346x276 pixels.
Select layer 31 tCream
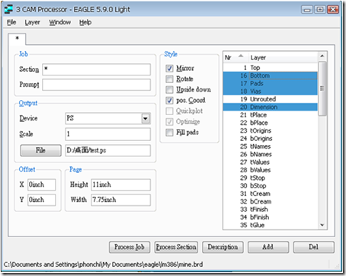[271, 194]
